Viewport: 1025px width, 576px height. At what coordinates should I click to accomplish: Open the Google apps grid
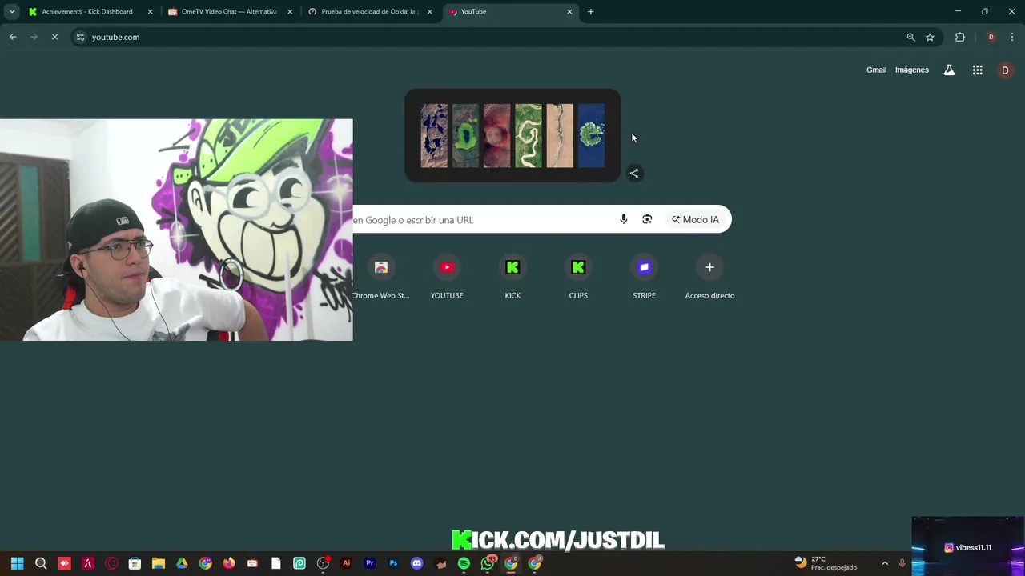click(x=978, y=70)
